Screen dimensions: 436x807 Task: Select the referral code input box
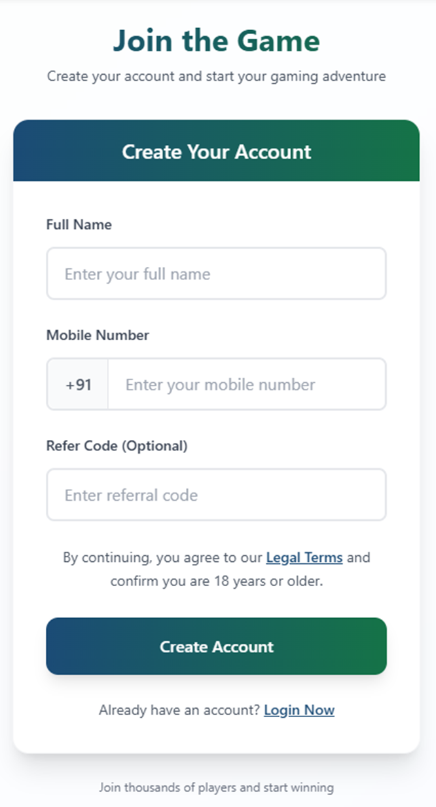point(216,495)
